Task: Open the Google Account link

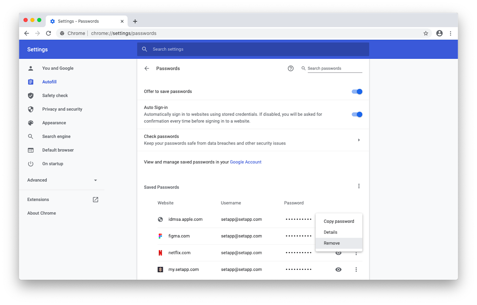Action: (x=246, y=162)
